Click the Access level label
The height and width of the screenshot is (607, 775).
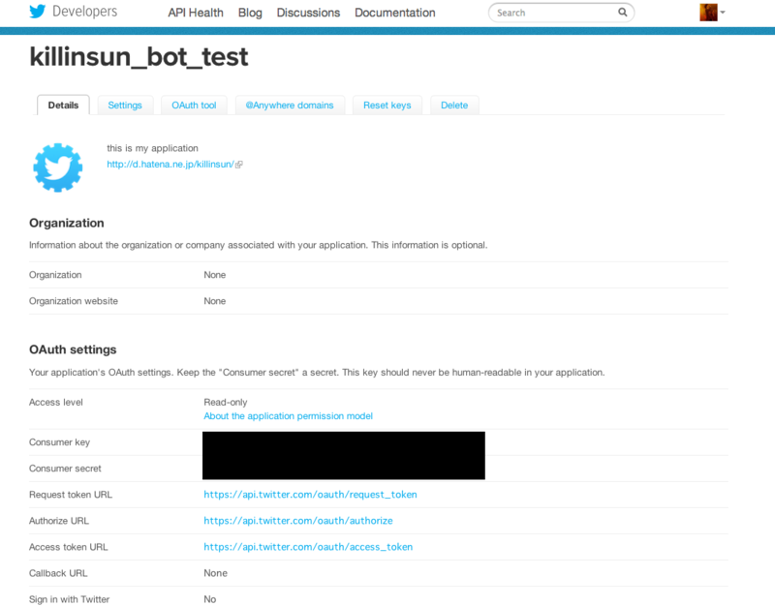click(x=56, y=402)
